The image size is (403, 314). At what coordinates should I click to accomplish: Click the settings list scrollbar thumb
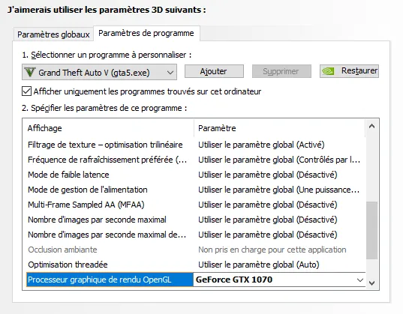[x=371, y=230]
